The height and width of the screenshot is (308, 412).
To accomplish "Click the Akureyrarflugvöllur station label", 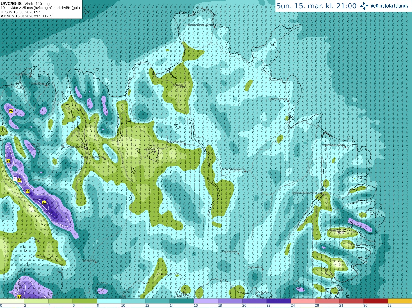I will (73, 147).
